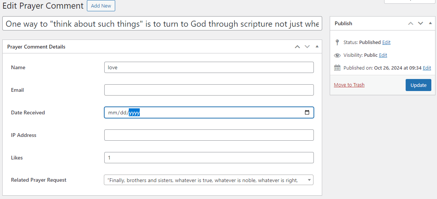Open the Date Received calendar picker
Screen dimensions: 437x199
click(307, 112)
